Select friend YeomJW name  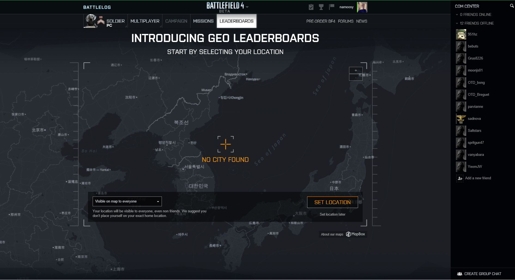tap(475, 167)
